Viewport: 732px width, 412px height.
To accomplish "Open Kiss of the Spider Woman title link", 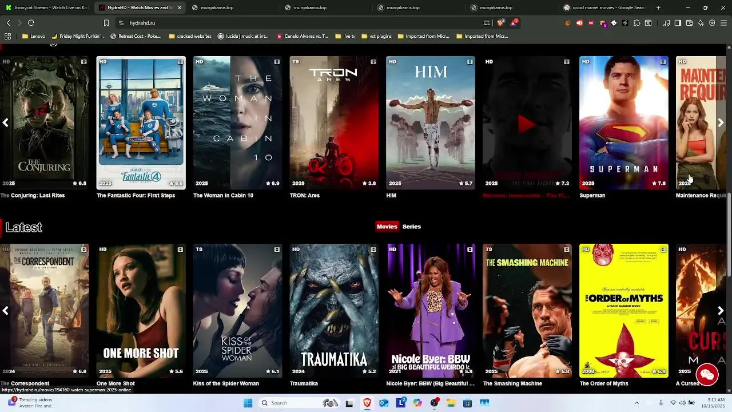I will pos(226,383).
